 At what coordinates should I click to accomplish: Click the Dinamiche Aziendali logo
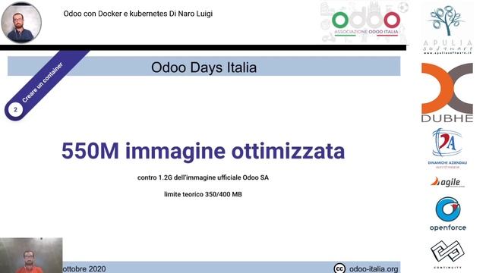tap(447, 149)
